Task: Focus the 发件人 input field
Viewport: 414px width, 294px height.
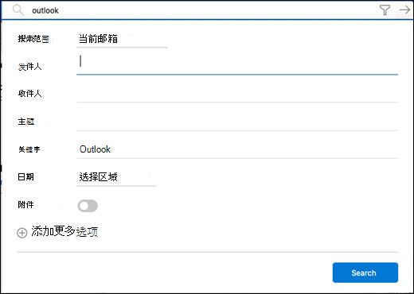Action: pos(237,64)
